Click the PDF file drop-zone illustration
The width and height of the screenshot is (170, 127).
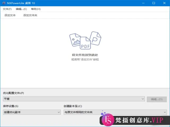(x=85, y=40)
